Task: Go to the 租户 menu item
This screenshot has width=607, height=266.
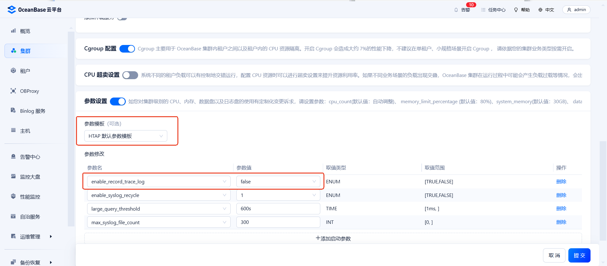Action: [x=25, y=71]
